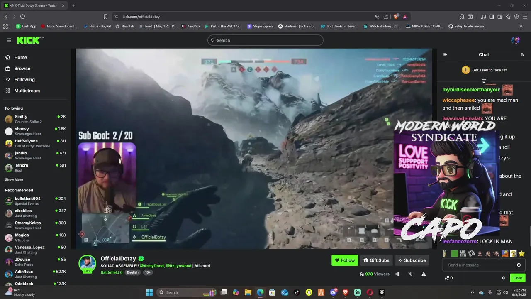Open Smitty channel in Following list
The image size is (531, 299).
point(35,119)
